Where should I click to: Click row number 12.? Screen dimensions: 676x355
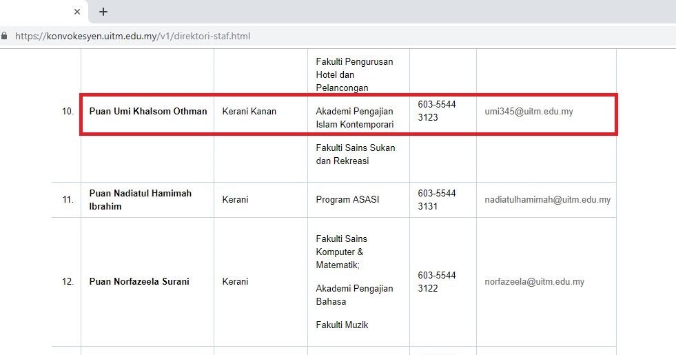point(68,282)
